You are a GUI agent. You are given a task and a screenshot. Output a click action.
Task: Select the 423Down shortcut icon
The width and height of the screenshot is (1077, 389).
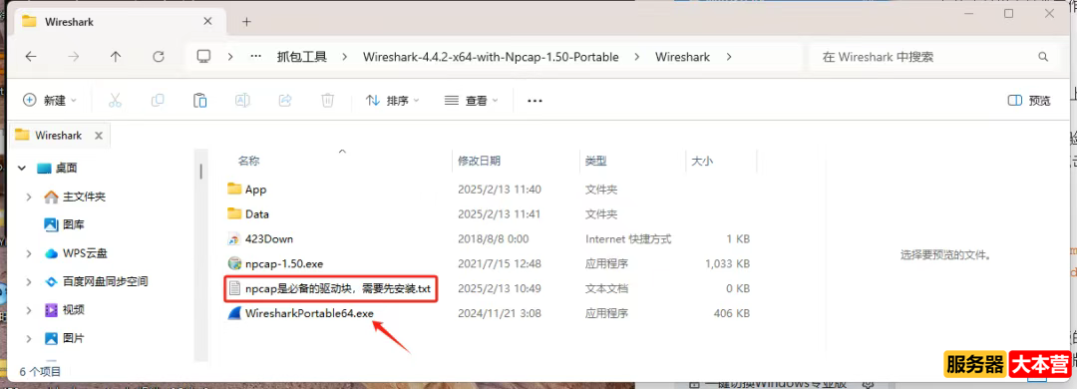tap(235, 239)
